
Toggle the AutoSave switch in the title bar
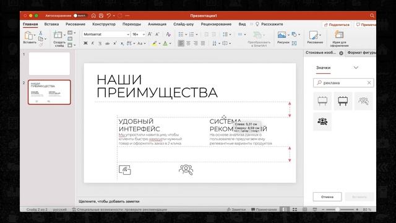[80, 15]
